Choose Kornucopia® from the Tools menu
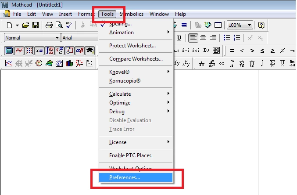 [136, 81]
